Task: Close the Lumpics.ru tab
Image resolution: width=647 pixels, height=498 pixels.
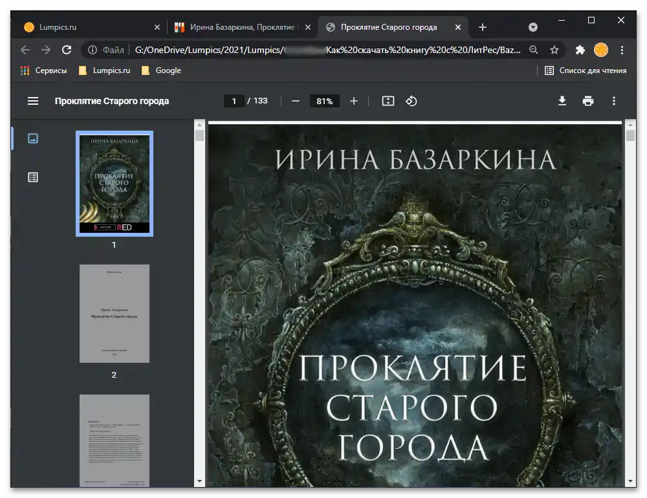Action: 157,27
